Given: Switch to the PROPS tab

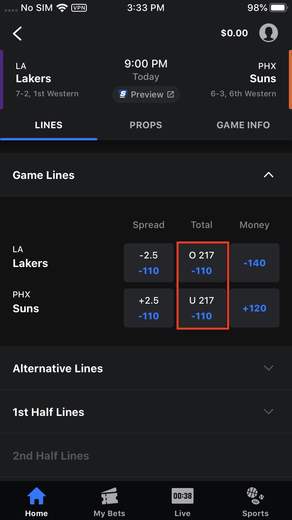Looking at the screenshot, I should 146,125.
